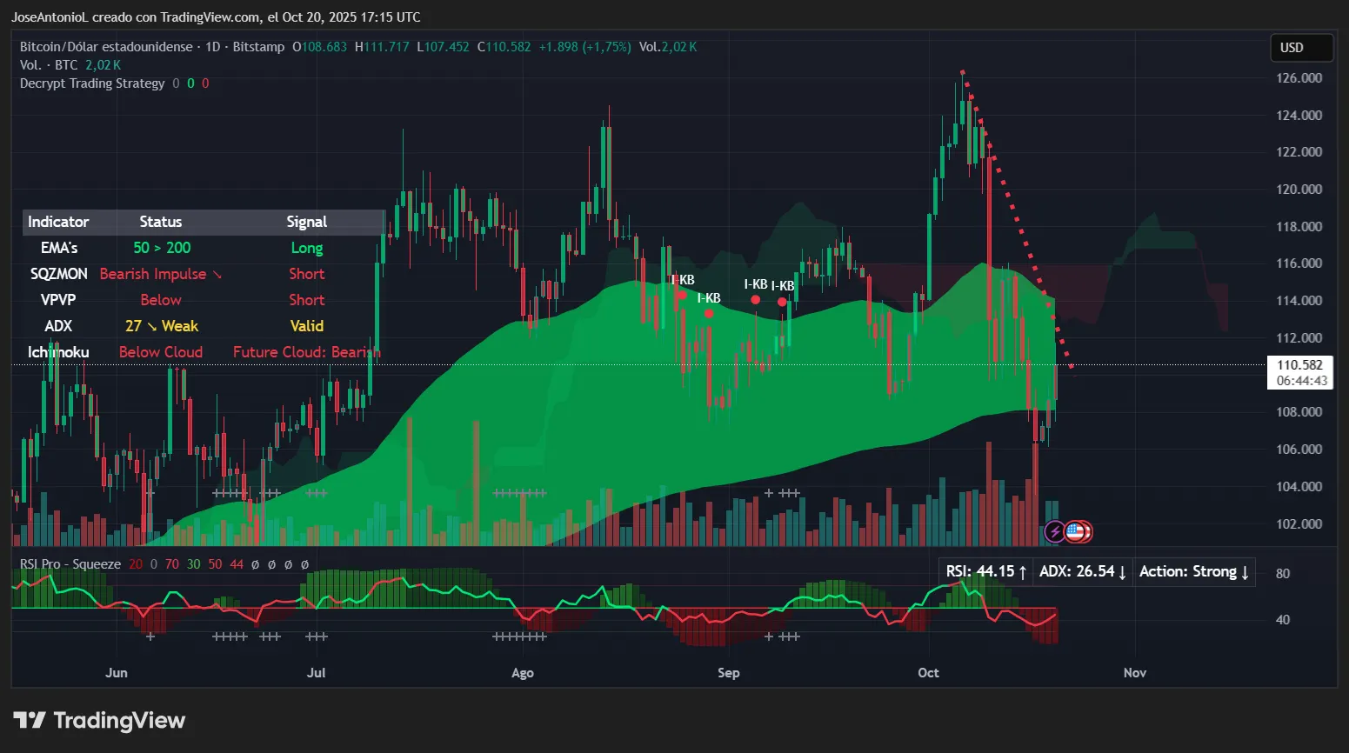Click the purple lightning bolt event icon
Viewport: 1349px width, 753px height.
click(1054, 531)
